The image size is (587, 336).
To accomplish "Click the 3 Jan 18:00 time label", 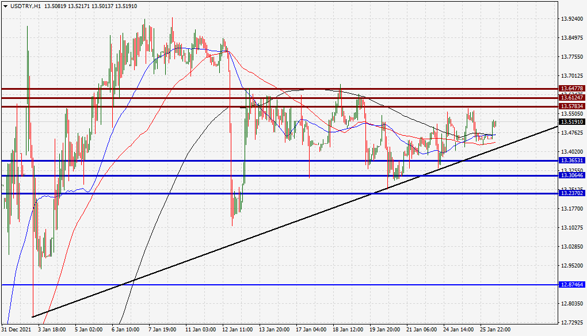I will point(52,330).
